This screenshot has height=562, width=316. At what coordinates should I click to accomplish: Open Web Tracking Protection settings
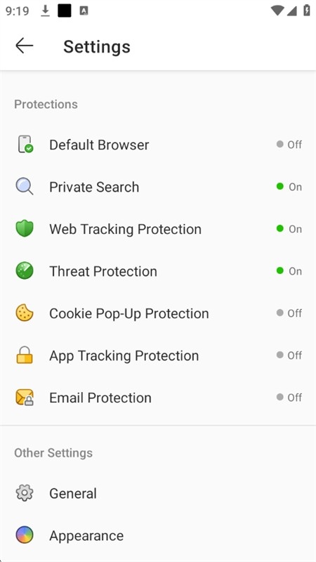pos(158,229)
